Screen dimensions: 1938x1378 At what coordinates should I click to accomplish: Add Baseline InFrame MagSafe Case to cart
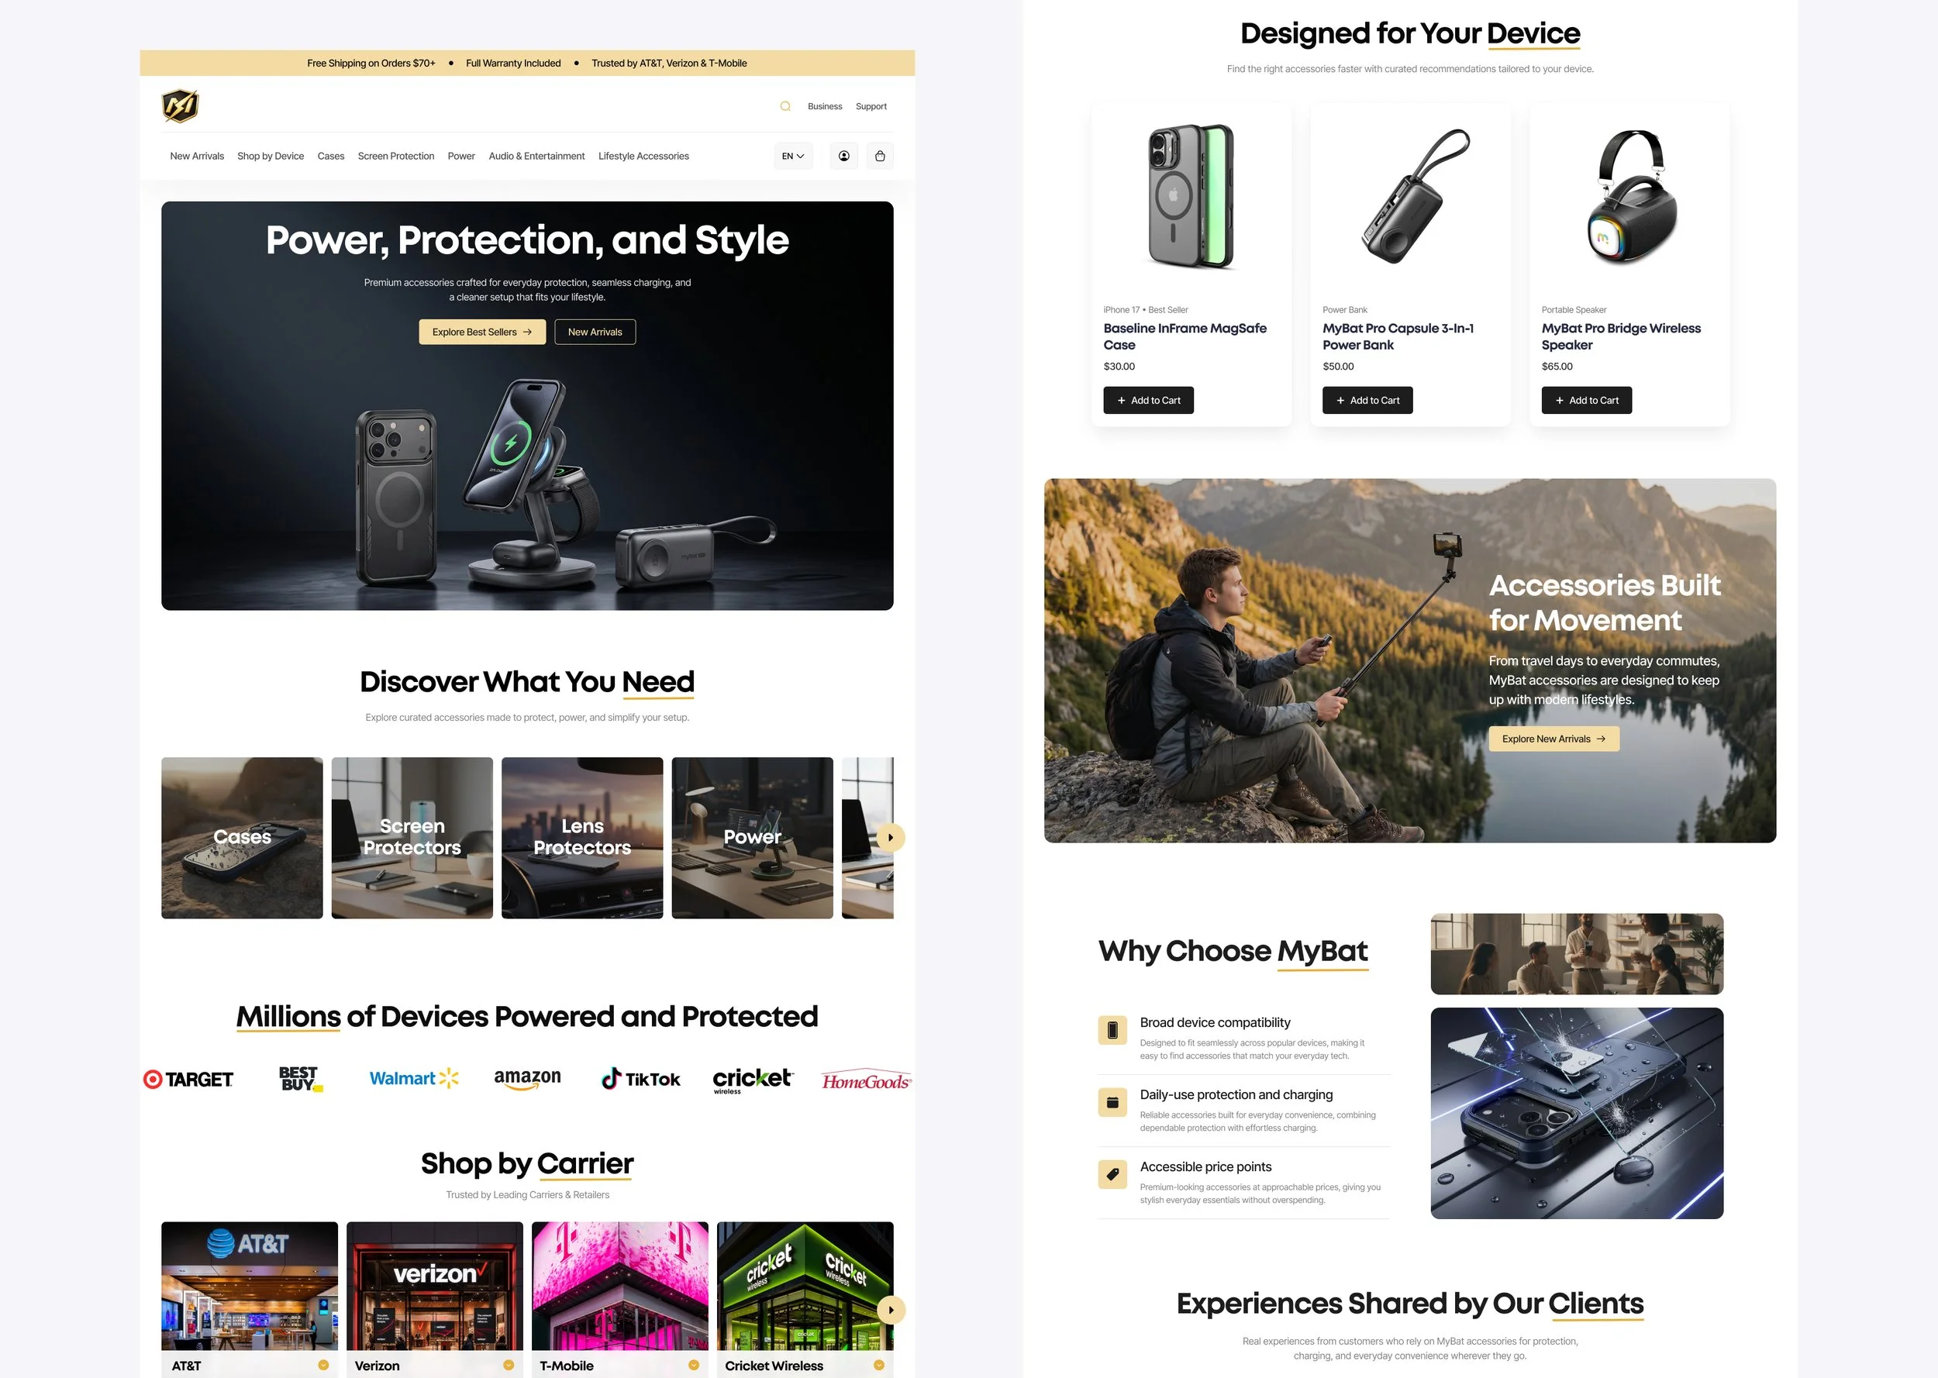(1148, 401)
